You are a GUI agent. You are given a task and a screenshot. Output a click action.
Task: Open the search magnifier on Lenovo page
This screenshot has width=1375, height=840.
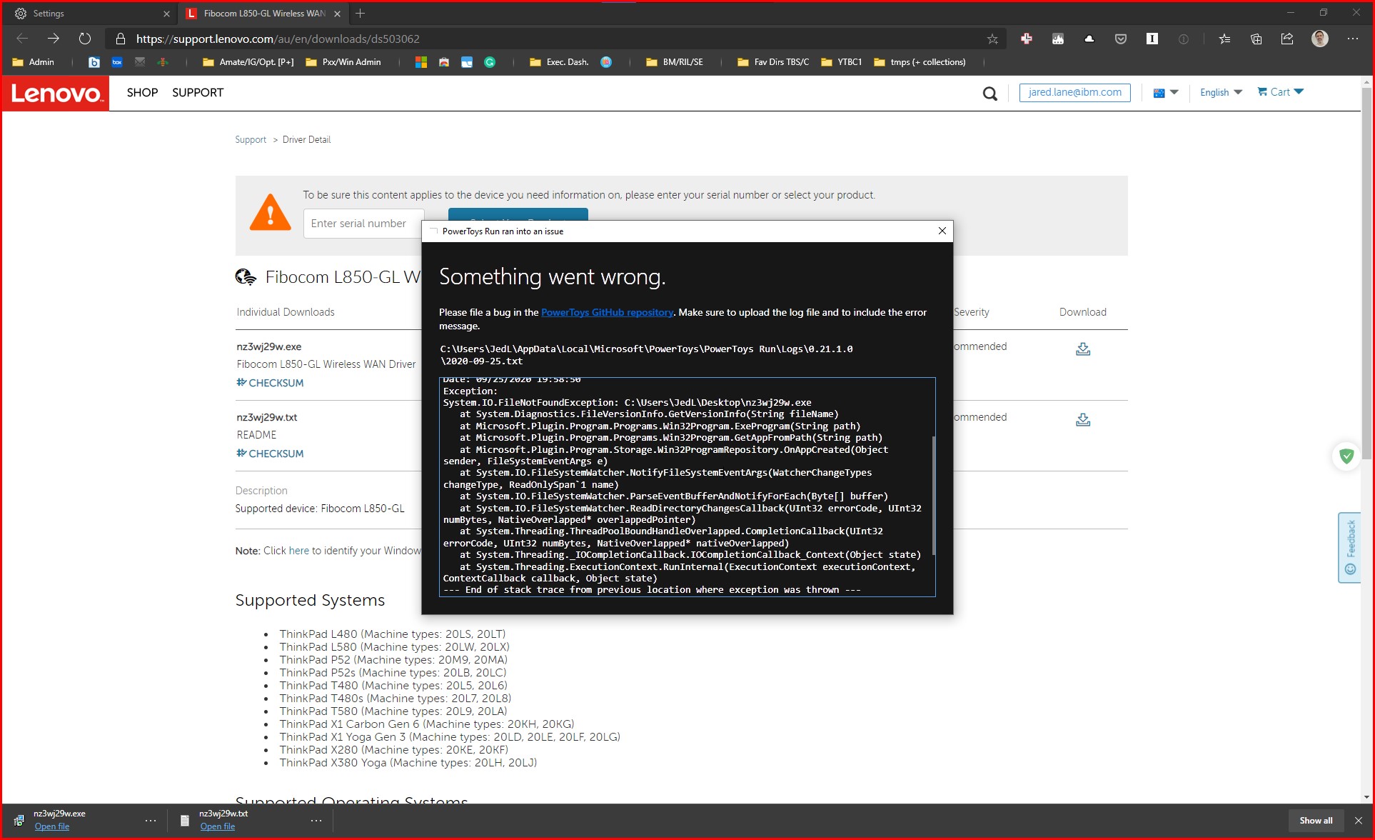pos(989,93)
